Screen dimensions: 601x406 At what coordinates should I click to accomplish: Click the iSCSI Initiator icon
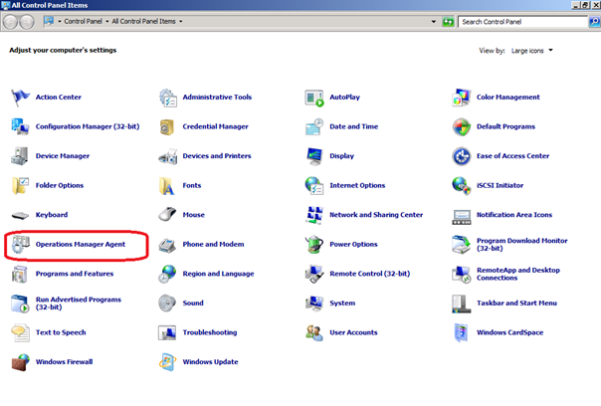461,185
